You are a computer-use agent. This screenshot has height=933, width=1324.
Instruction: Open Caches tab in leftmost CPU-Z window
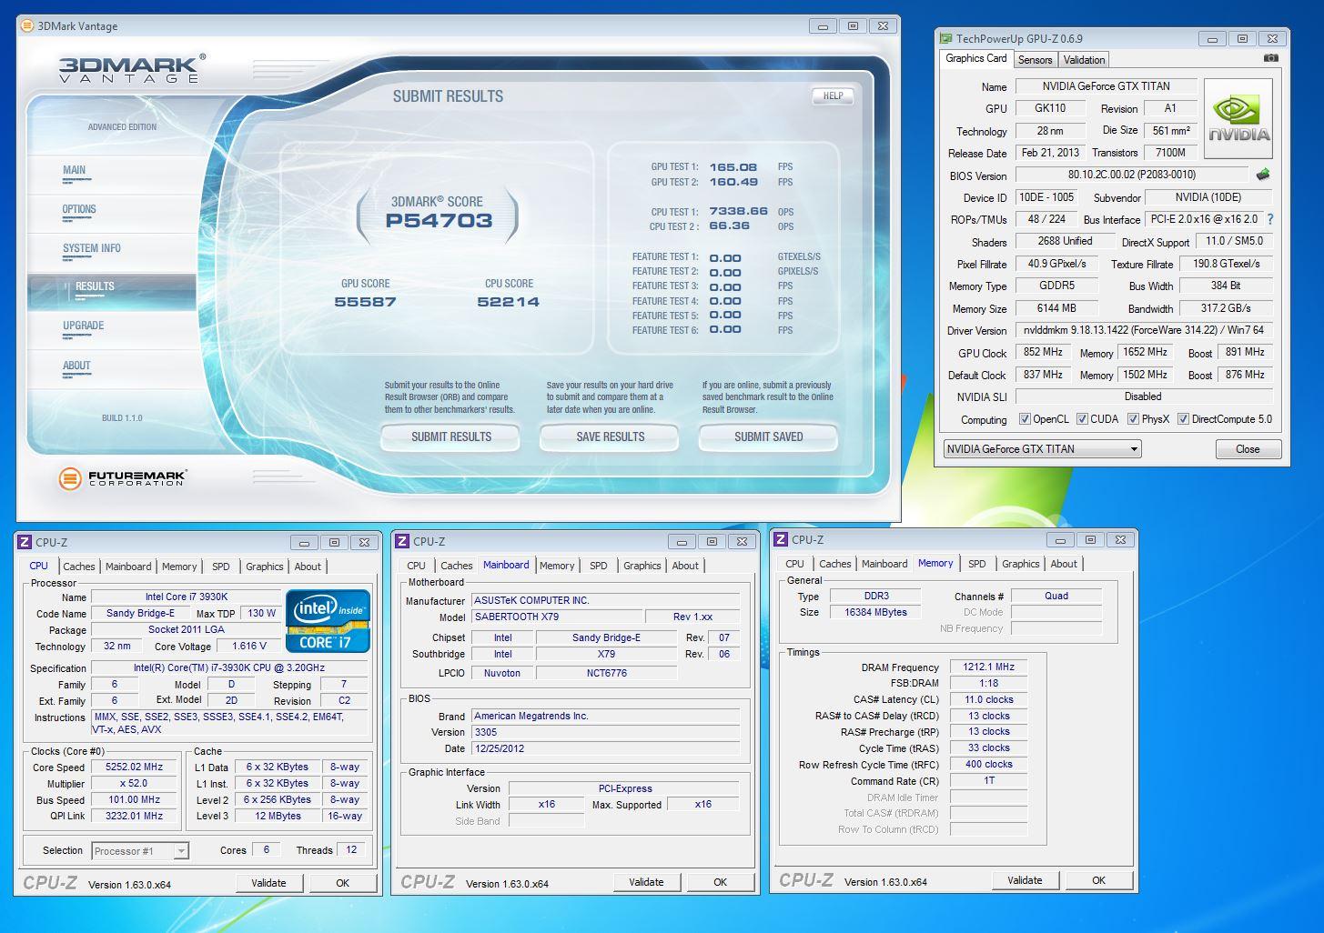(79, 567)
